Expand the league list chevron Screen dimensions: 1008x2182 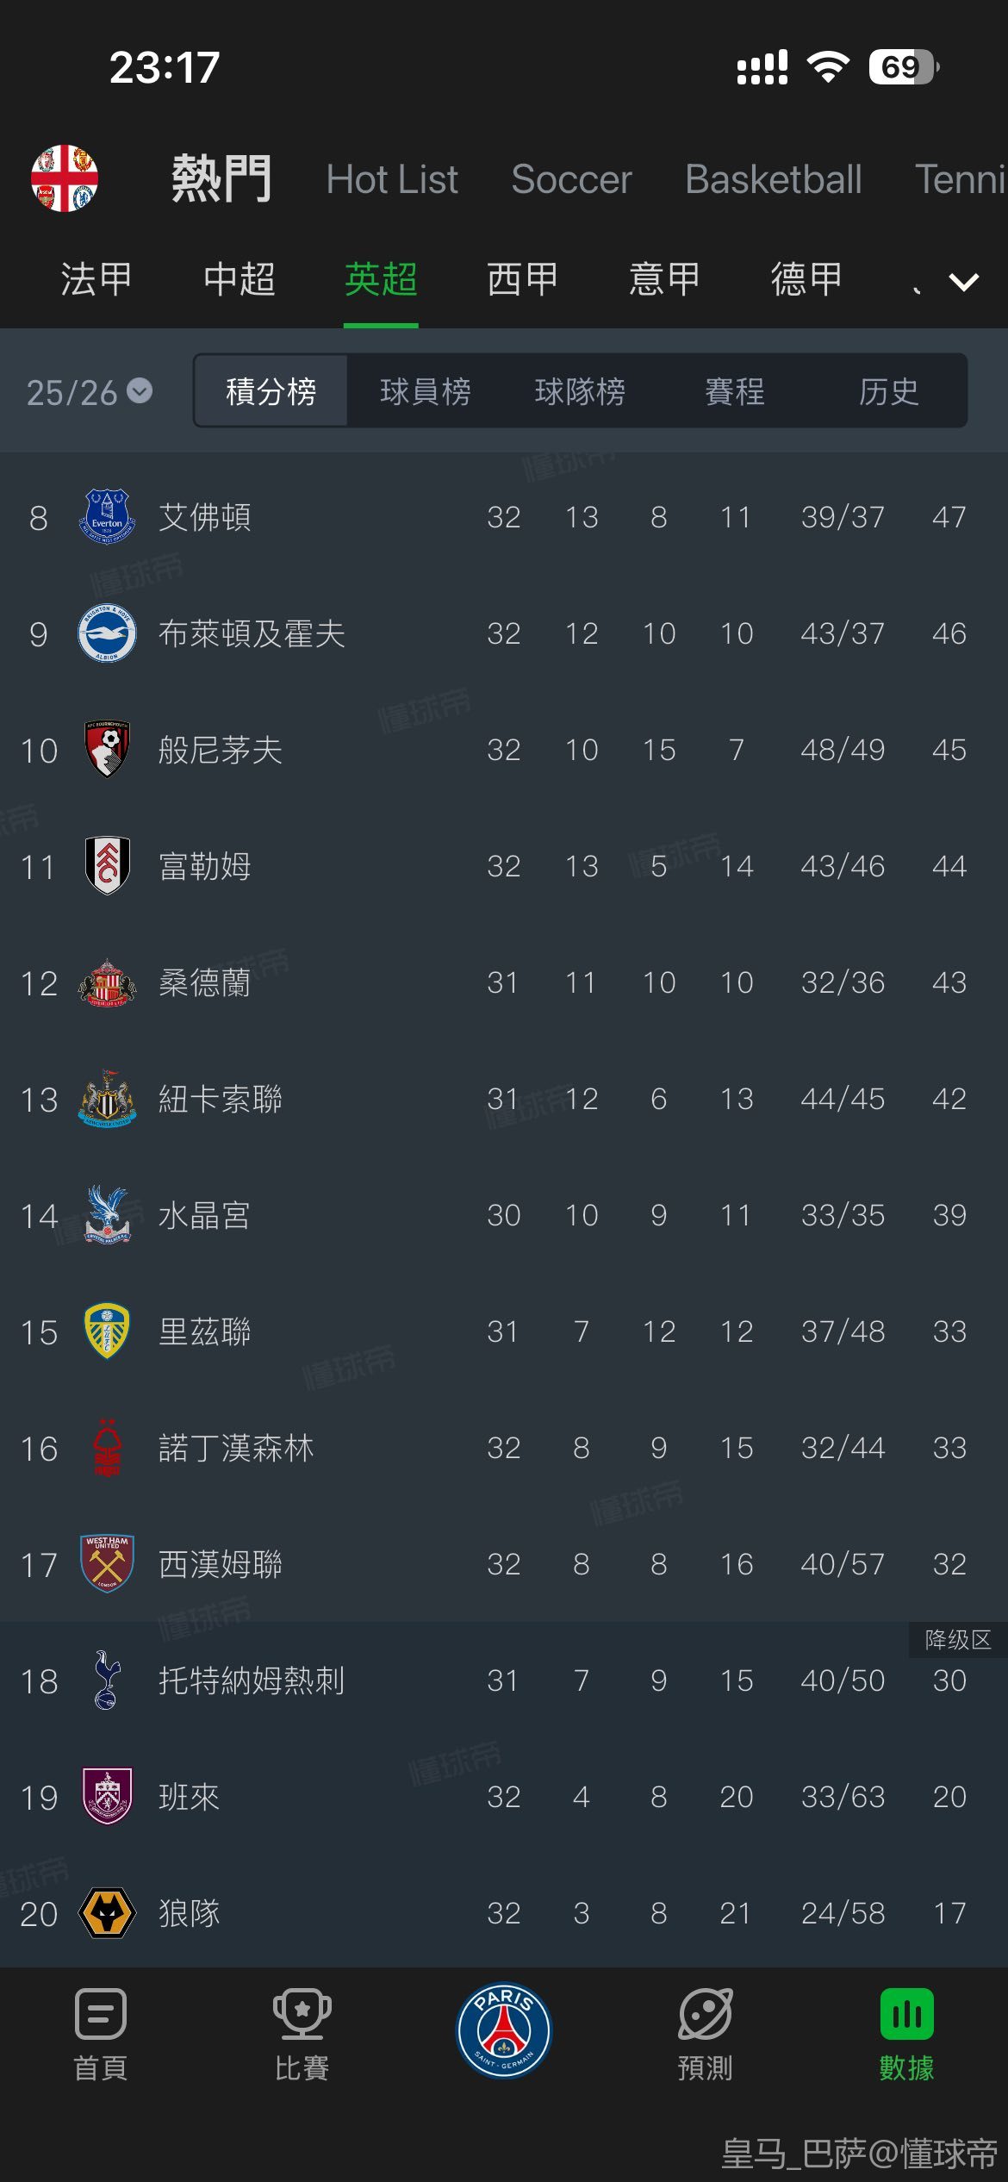coord(963,281)
